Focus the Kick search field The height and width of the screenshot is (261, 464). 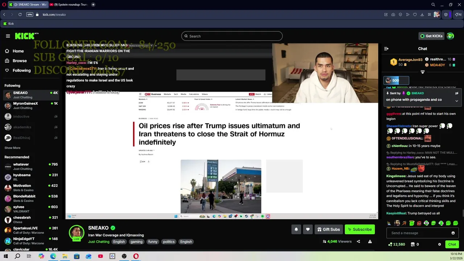pyautogui.click(x=232, y=36)
